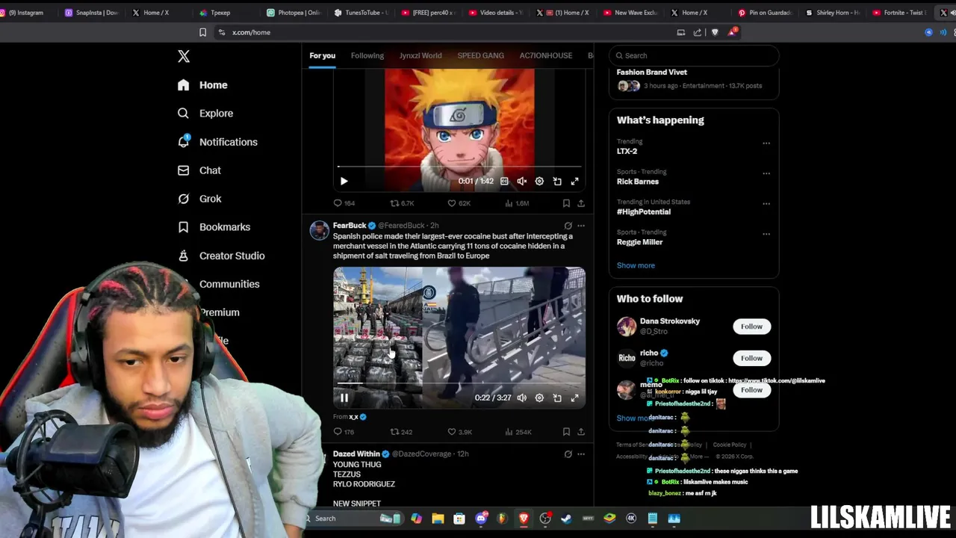Switch to the Photopea browser tab

coord(293,13)
